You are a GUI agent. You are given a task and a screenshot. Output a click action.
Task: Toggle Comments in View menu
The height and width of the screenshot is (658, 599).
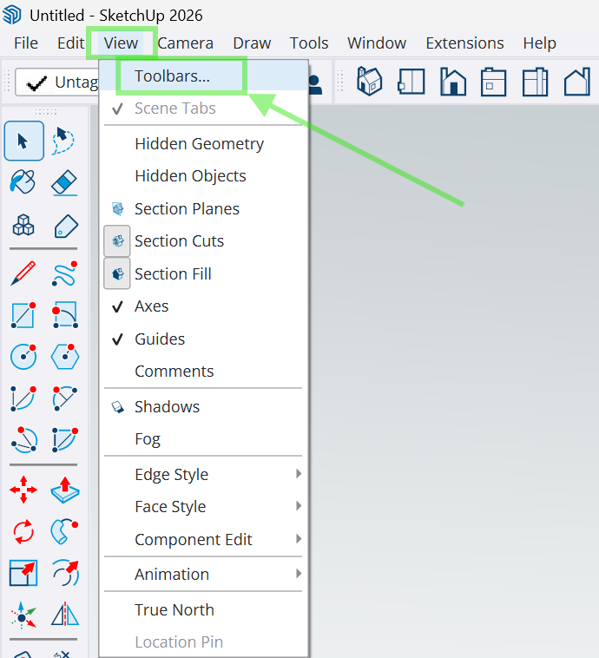point(204,372)
